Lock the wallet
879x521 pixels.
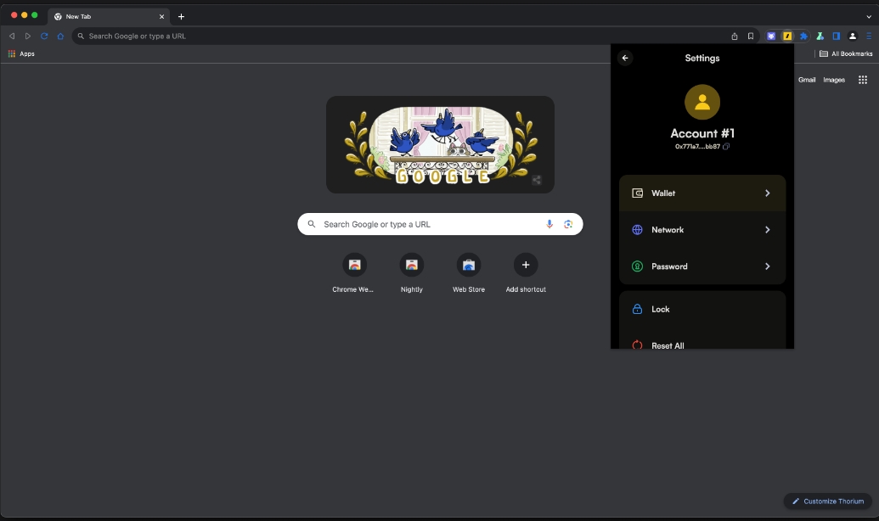[x=702, y=309]
